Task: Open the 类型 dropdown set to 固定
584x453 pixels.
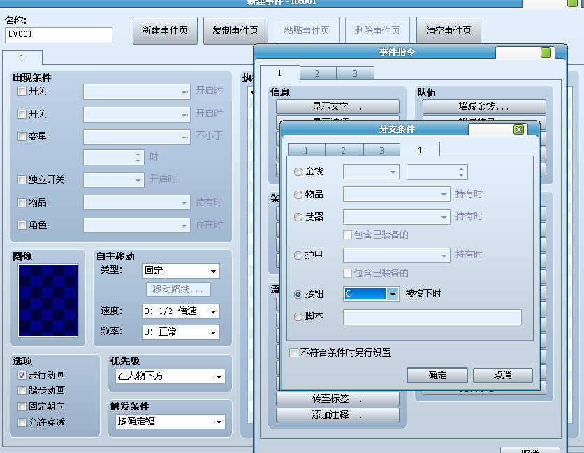Action: (181, 271)
